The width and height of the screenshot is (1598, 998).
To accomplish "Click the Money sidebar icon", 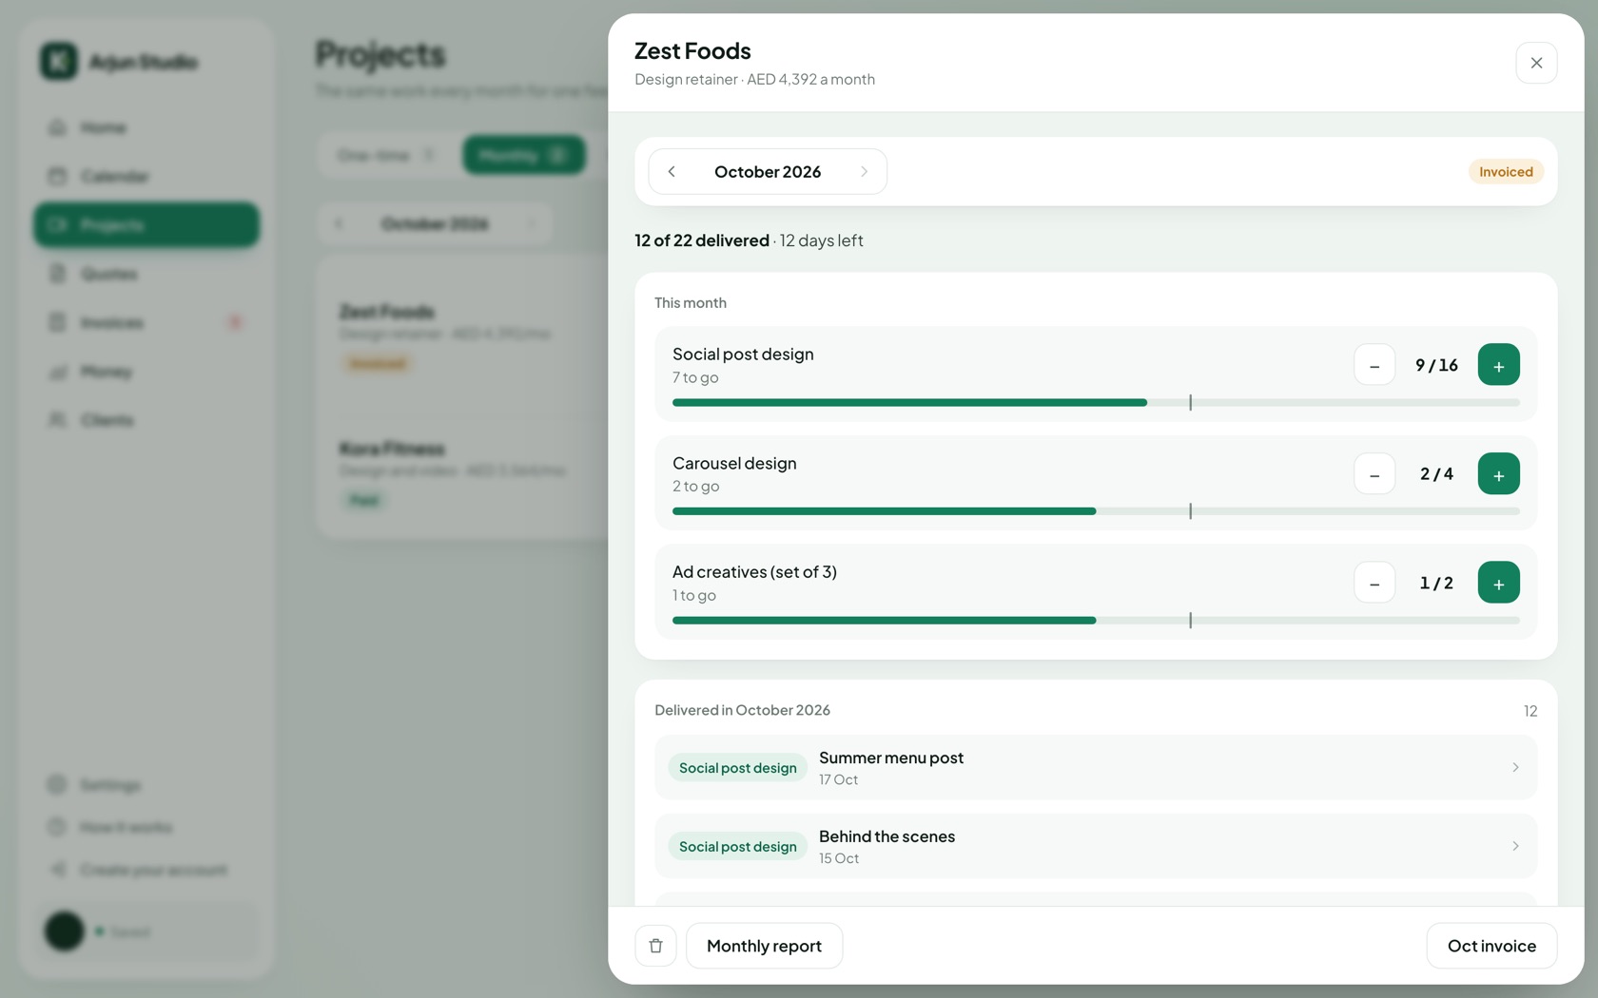I will coord(58,372).
